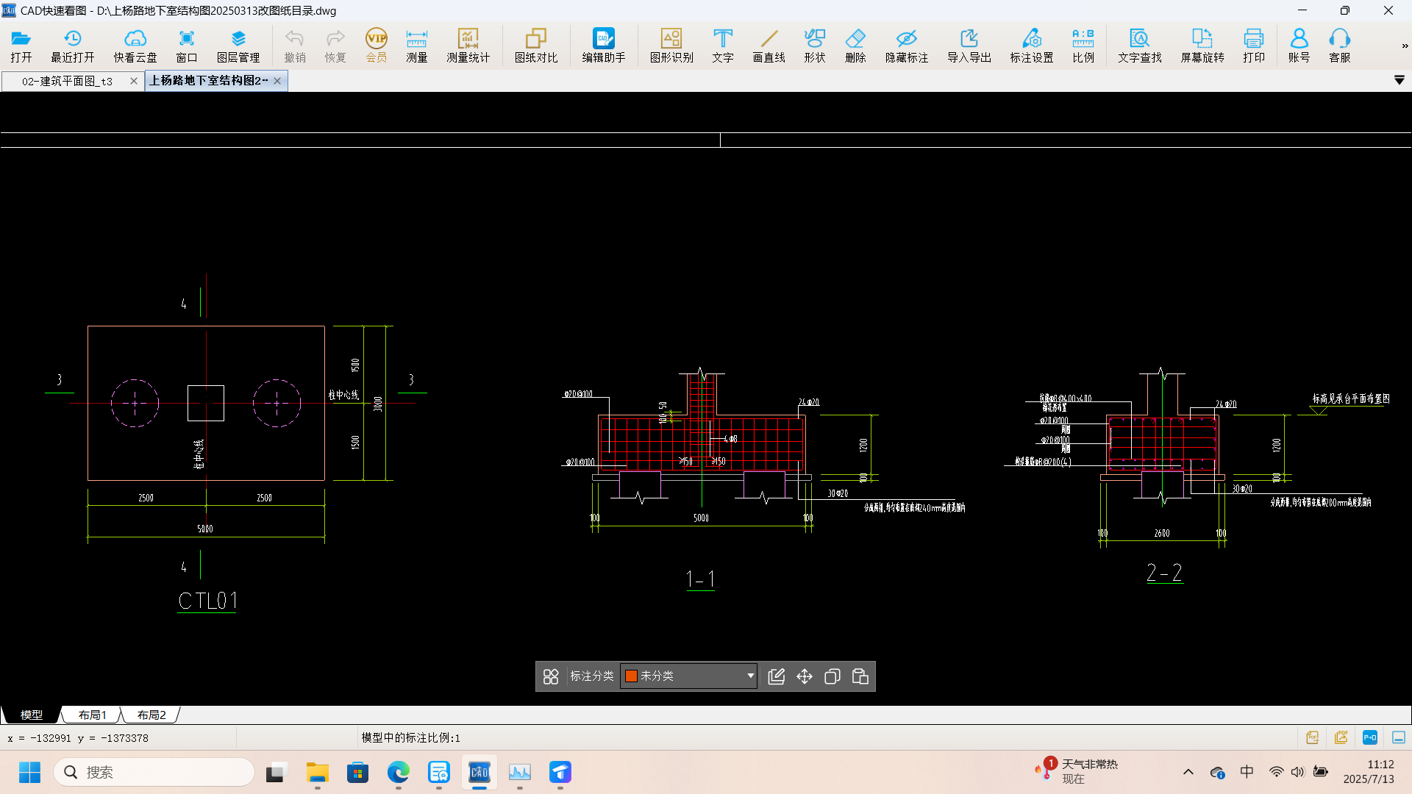
Task: Click the 删除 eraser tool
Action: [855, 46]
